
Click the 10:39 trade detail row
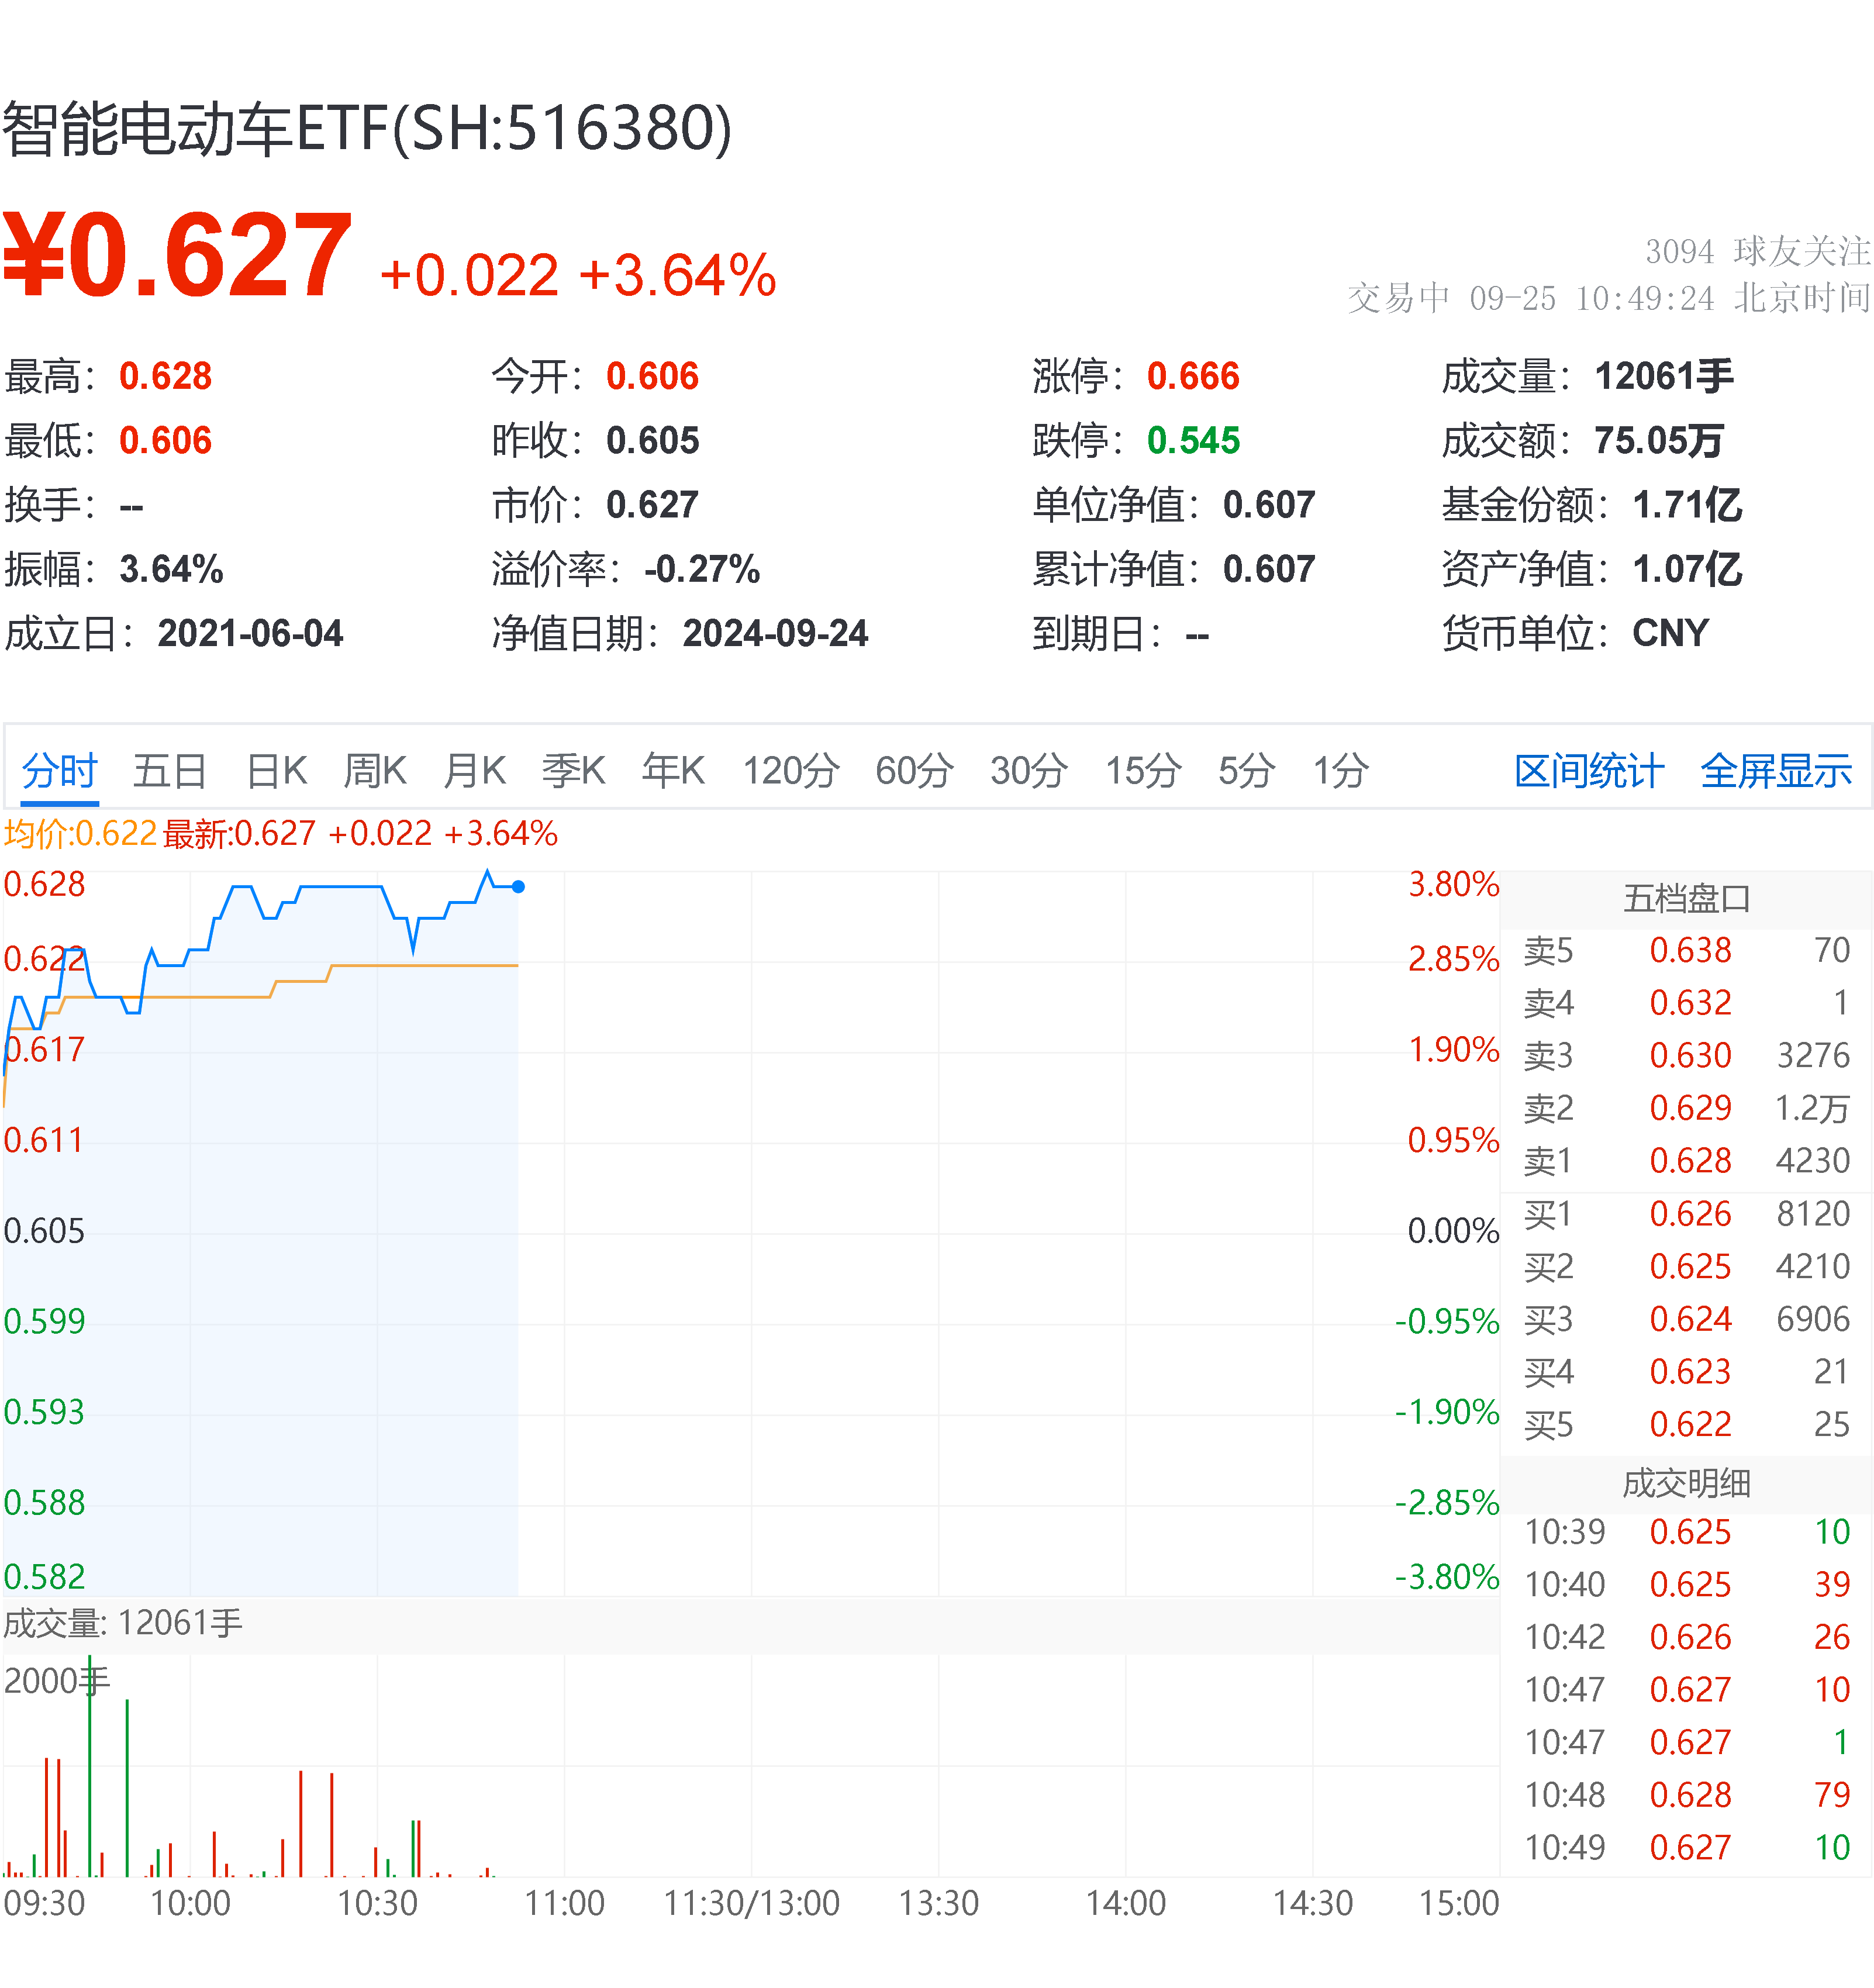click(x=1686, y=1532)
